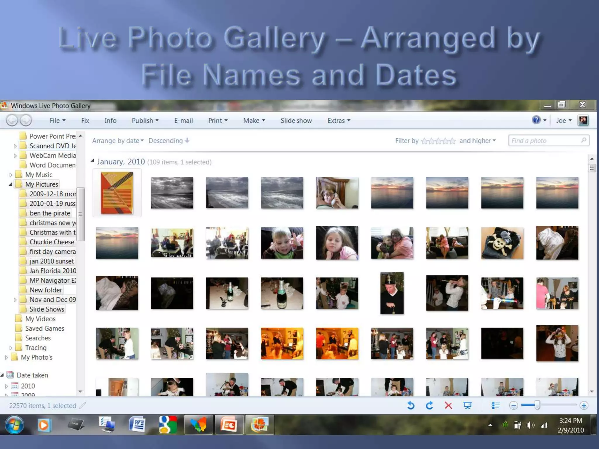Click the thumbnail size slider handle

pos(537,405)
